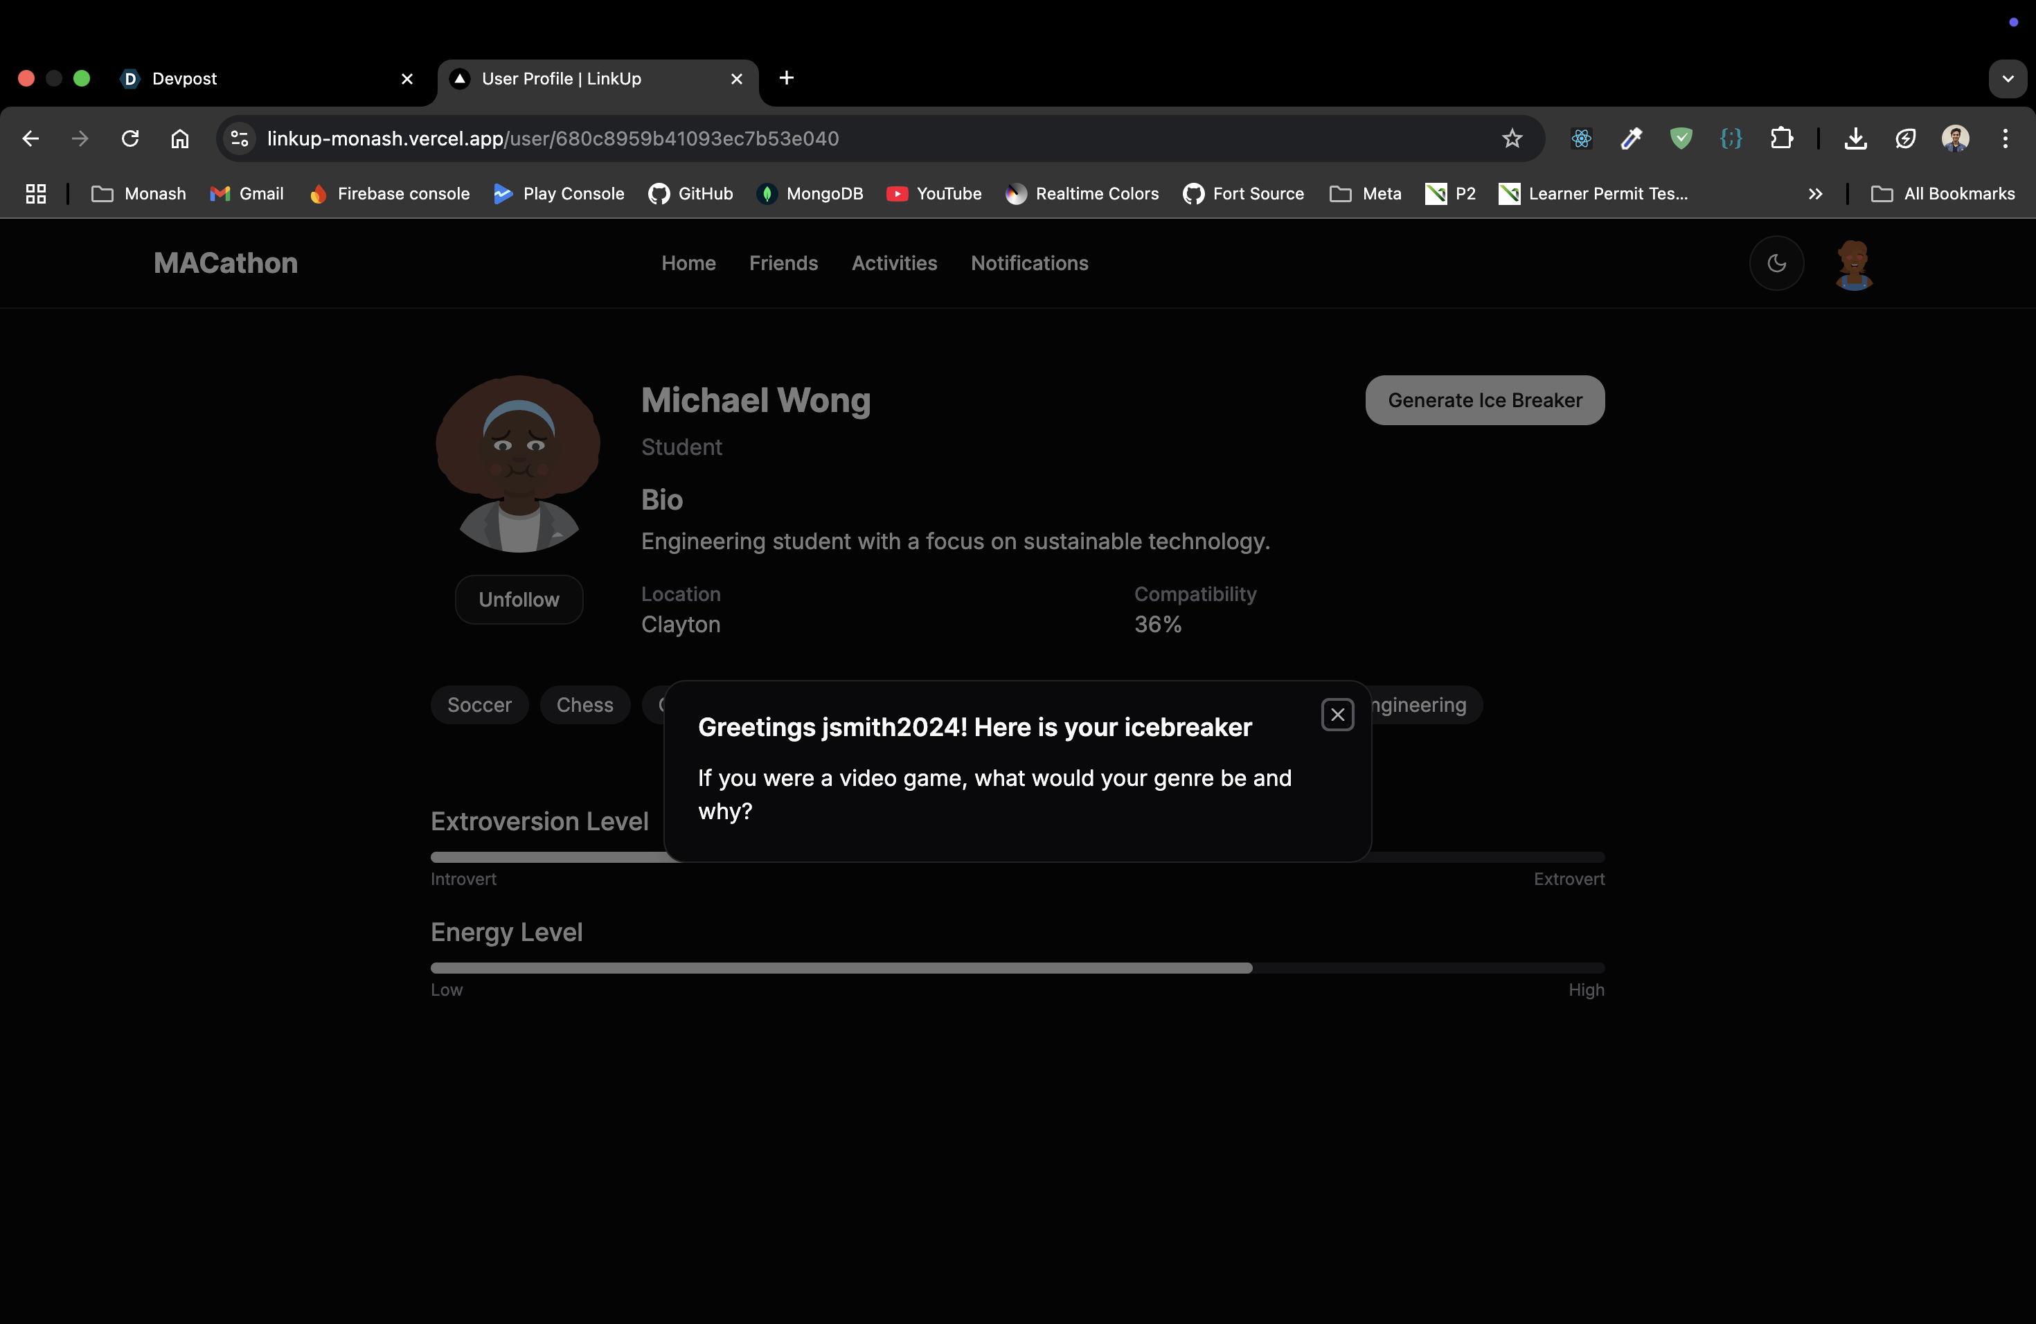Screen dimensions: 2036x1324
Task: Click the Energy Level progress bar
Action: coord(1017,968)
